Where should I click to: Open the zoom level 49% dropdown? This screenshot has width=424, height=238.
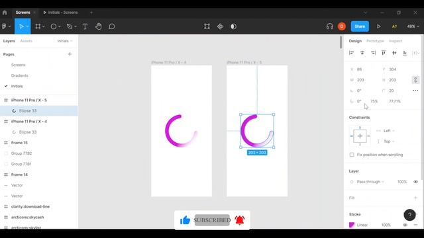pyautogui.click(x=413, y=26)
